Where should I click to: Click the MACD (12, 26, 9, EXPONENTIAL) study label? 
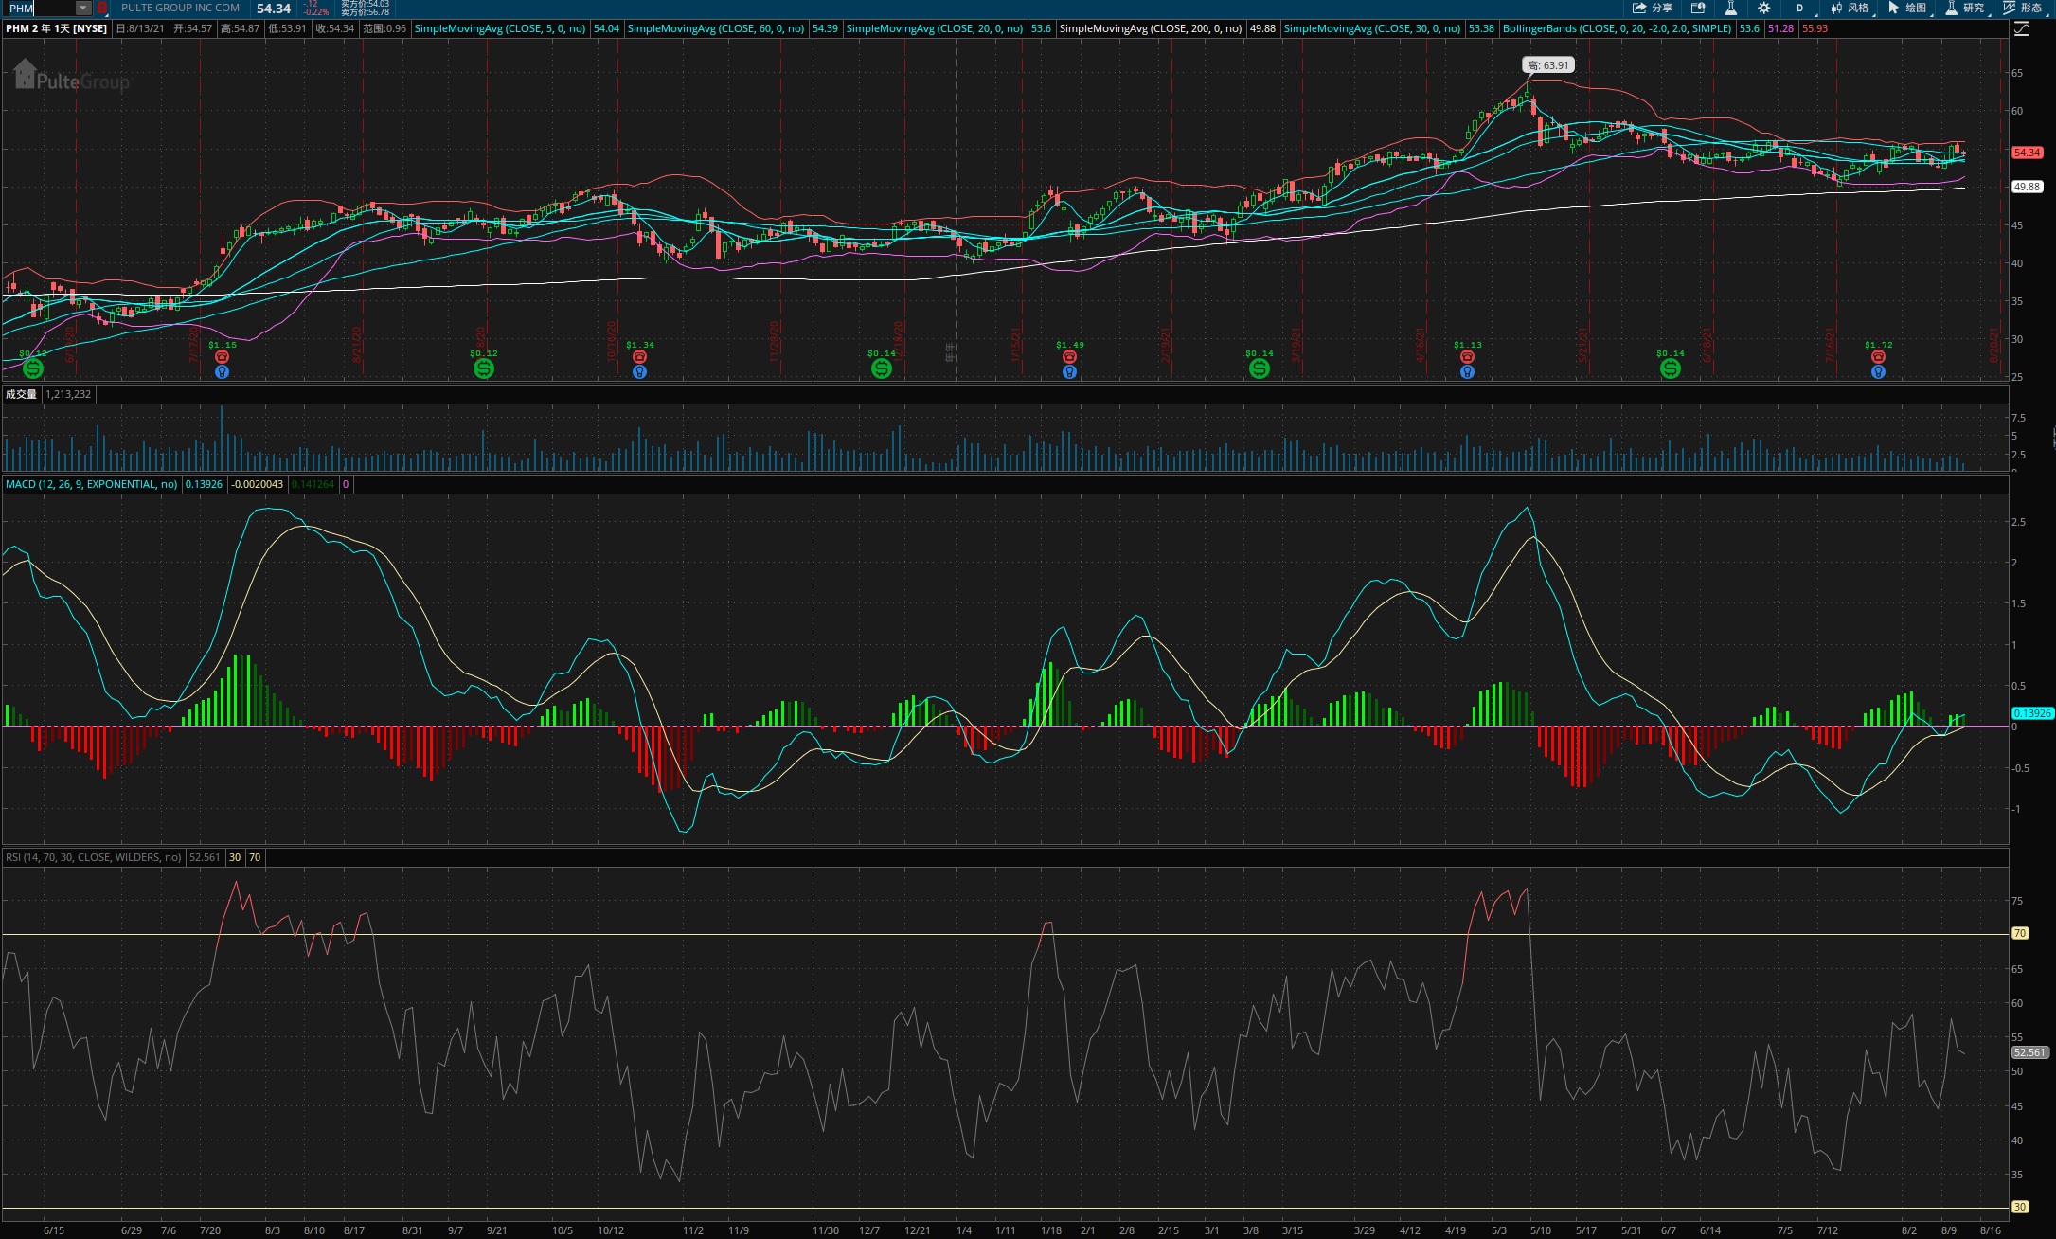(91, 484)
